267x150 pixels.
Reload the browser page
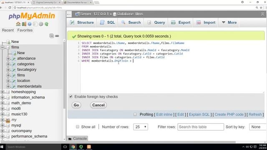(10, 7)
